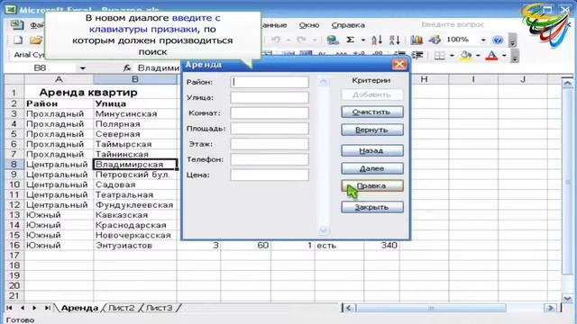
Task: Open the Справка menu
Action: coord(348,25)
